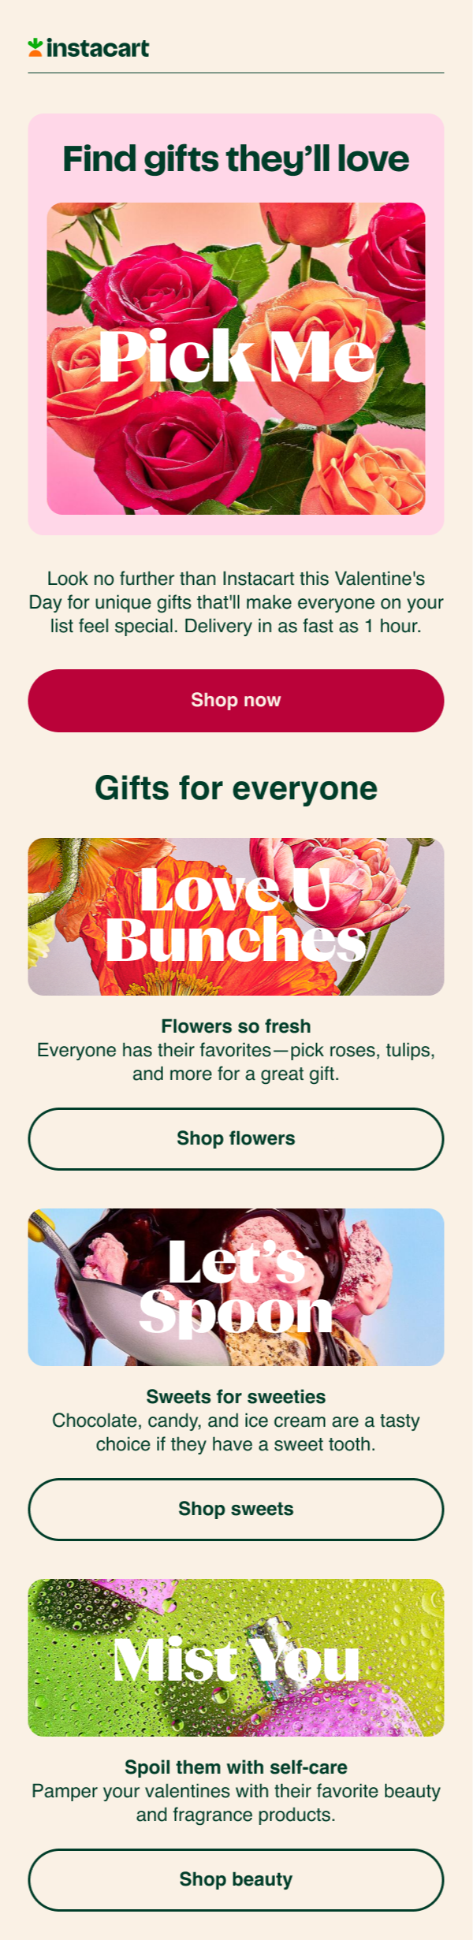Click the 'Sweets for sweeties' title text

pyautogui.click(x=236, y=1396)
